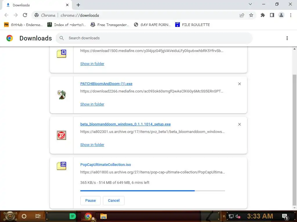Open a new tab with the plus button
The width and height of the screenshot is (297, 222).
pos(78,5)
